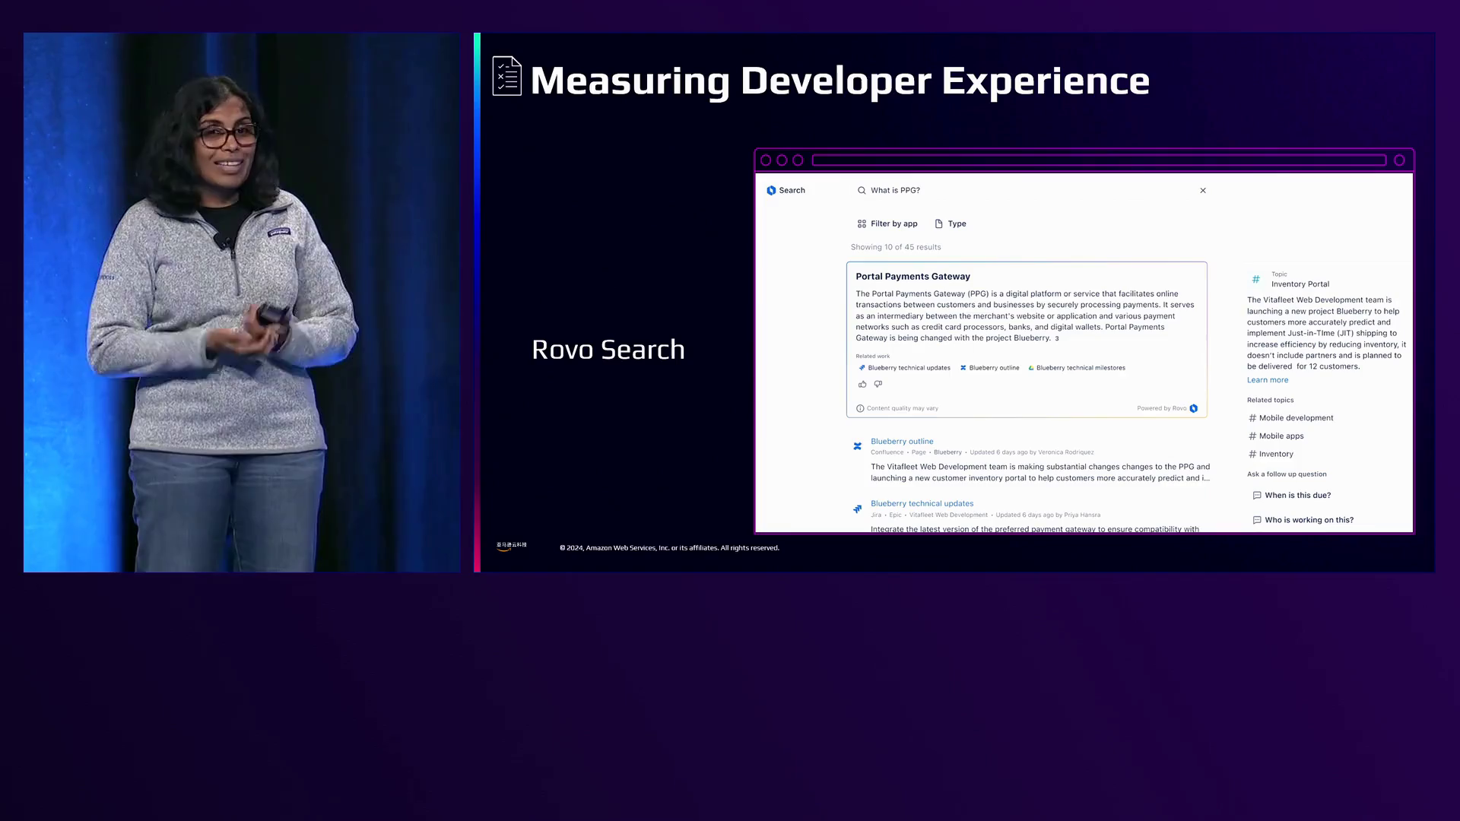Click the Powered by Rovo logo

pos(1194,408)
